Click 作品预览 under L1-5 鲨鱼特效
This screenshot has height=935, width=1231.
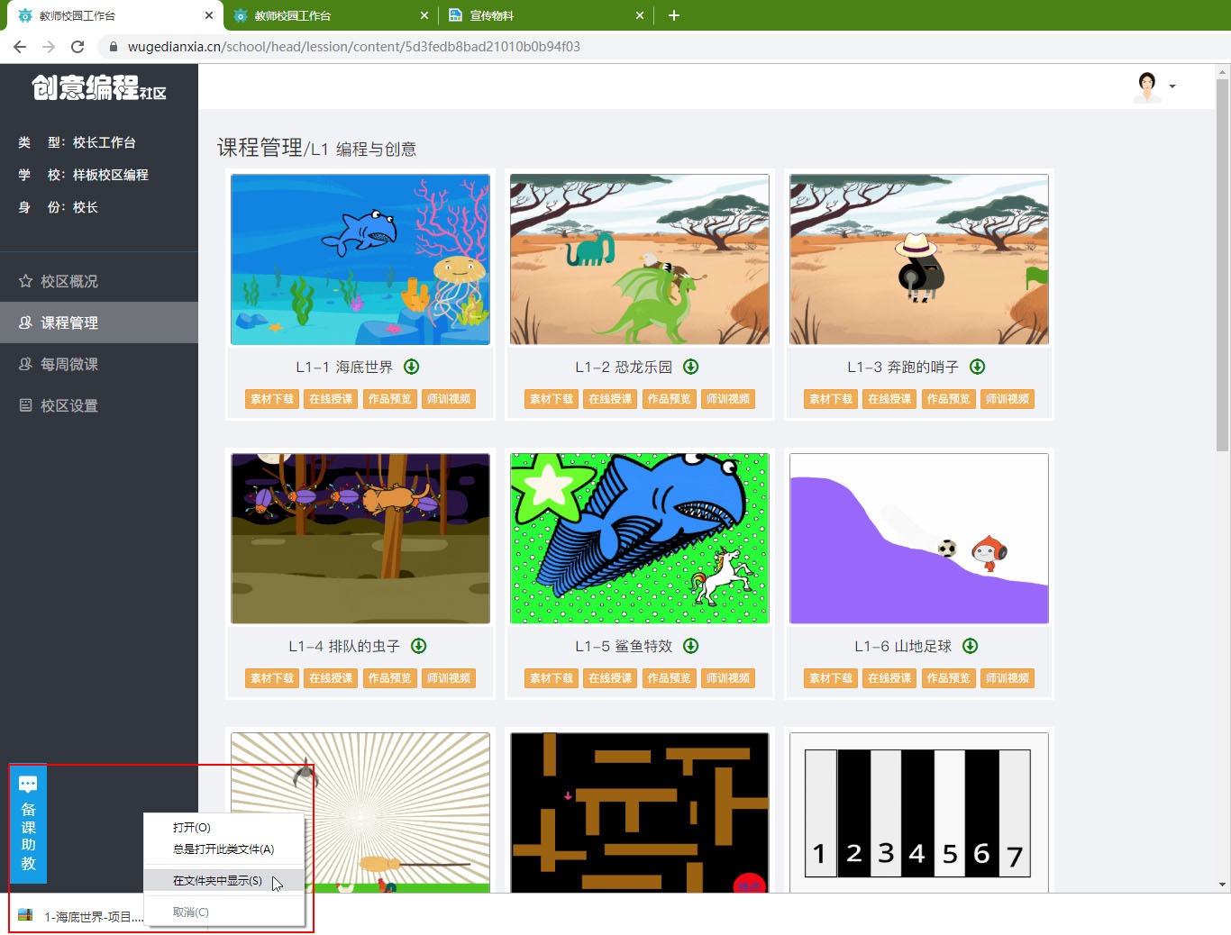[669, 678]
